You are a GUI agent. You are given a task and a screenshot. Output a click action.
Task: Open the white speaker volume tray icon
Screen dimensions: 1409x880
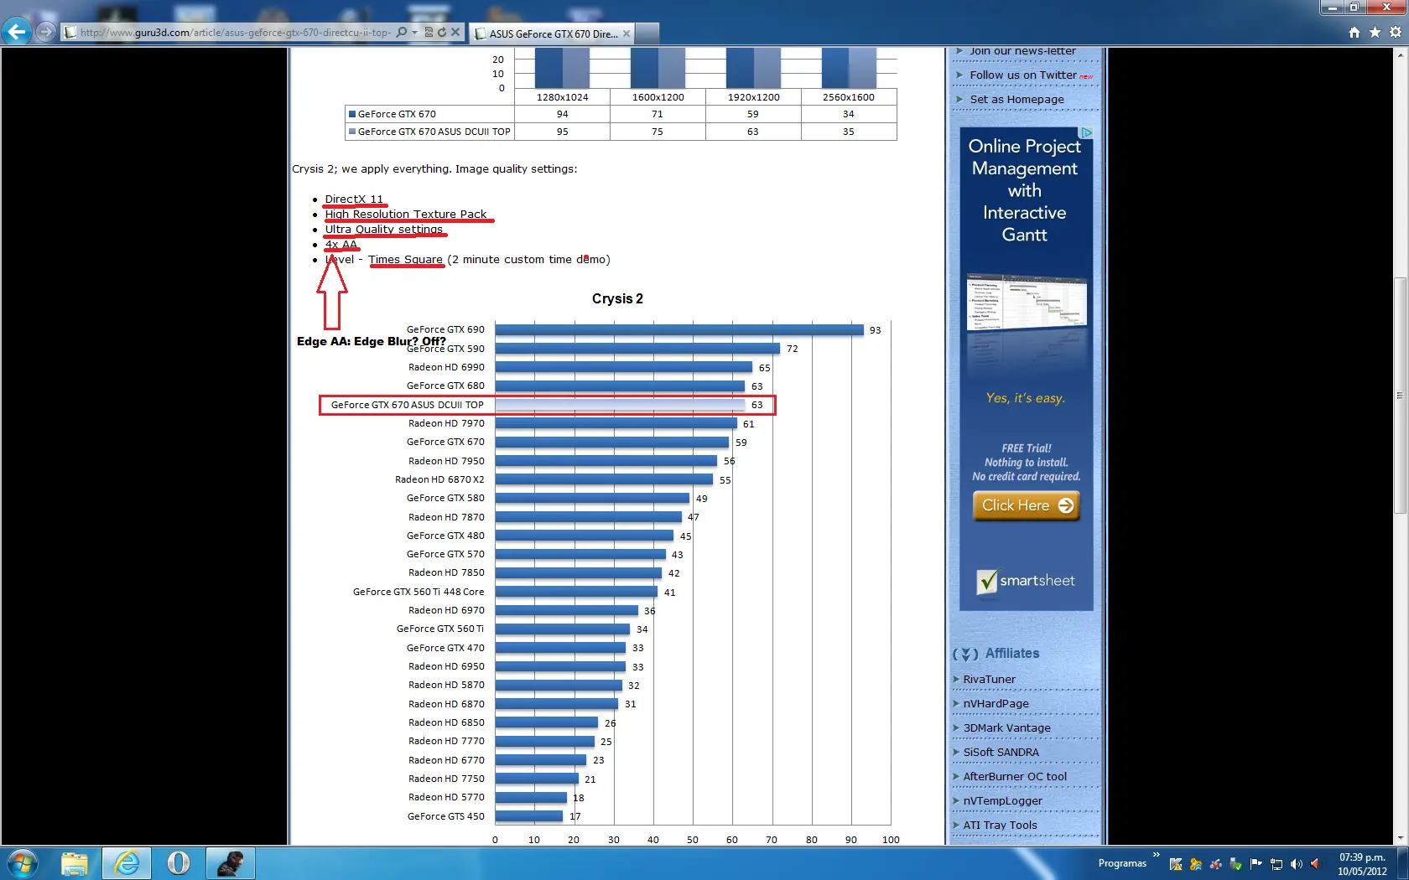coord(1297,864)
